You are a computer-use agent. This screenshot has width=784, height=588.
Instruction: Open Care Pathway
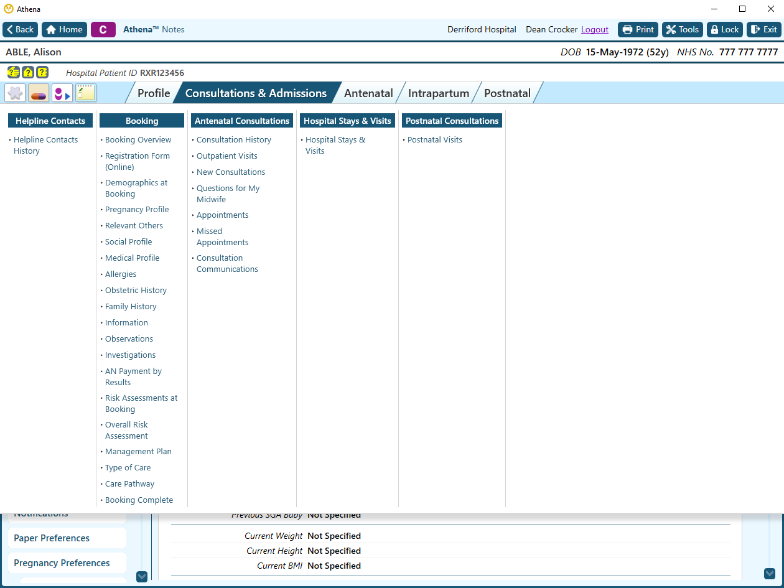tap(129, 484)
